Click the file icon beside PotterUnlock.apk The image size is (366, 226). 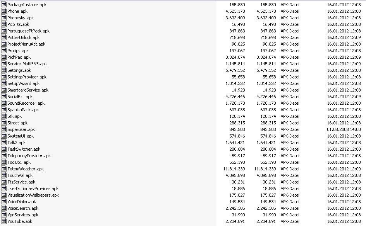click(4, 37)
